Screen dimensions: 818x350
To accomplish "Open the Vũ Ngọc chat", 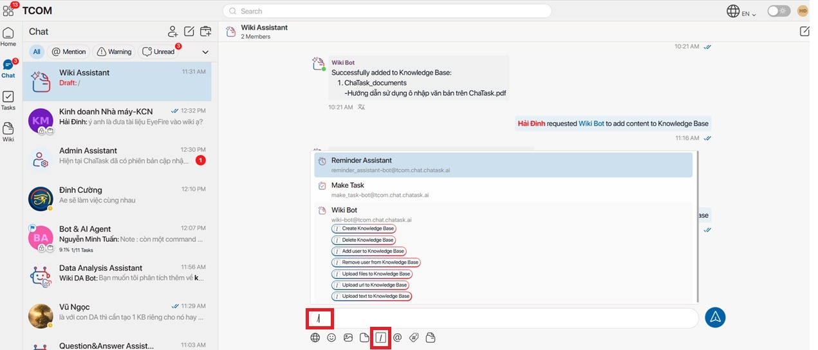I will pos(117,316).
